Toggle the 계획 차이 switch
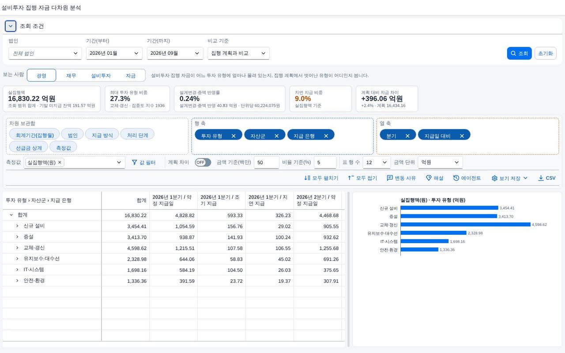565x353 pixels. (x=203, y=162)
